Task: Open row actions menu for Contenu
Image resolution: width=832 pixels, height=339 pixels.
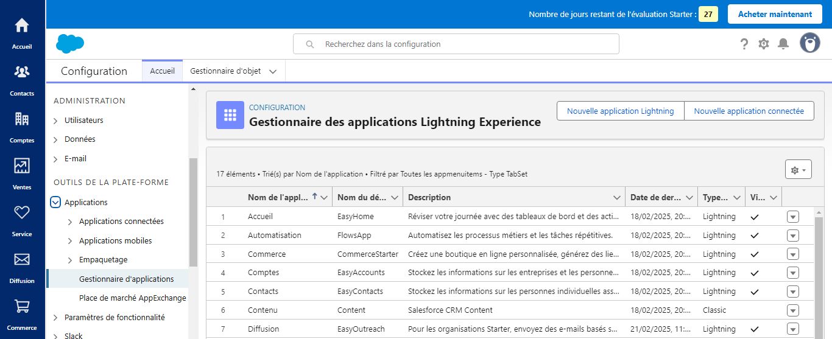Action: tap(793, 310)
